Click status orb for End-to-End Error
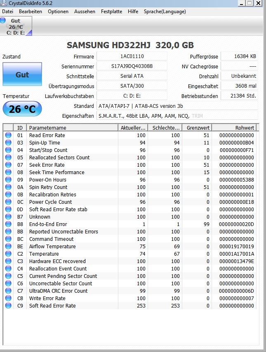This screenshot has height=352, width=266. point(8,224)
